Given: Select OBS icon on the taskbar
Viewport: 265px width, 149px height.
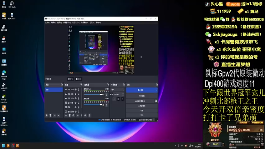Looking at the screenshot, I should (x=13, y=146).
